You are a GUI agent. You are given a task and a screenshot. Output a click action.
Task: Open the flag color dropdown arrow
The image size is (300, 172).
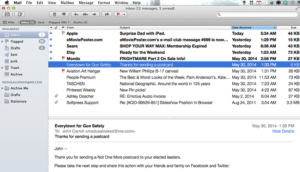(124, 14)
